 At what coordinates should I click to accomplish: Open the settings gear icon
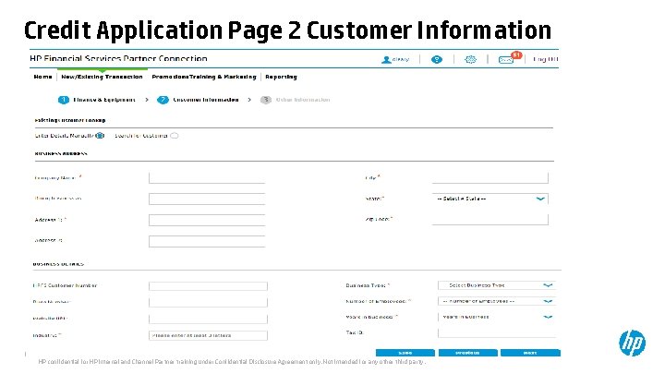pyautogui.click(x=470, y=60)
